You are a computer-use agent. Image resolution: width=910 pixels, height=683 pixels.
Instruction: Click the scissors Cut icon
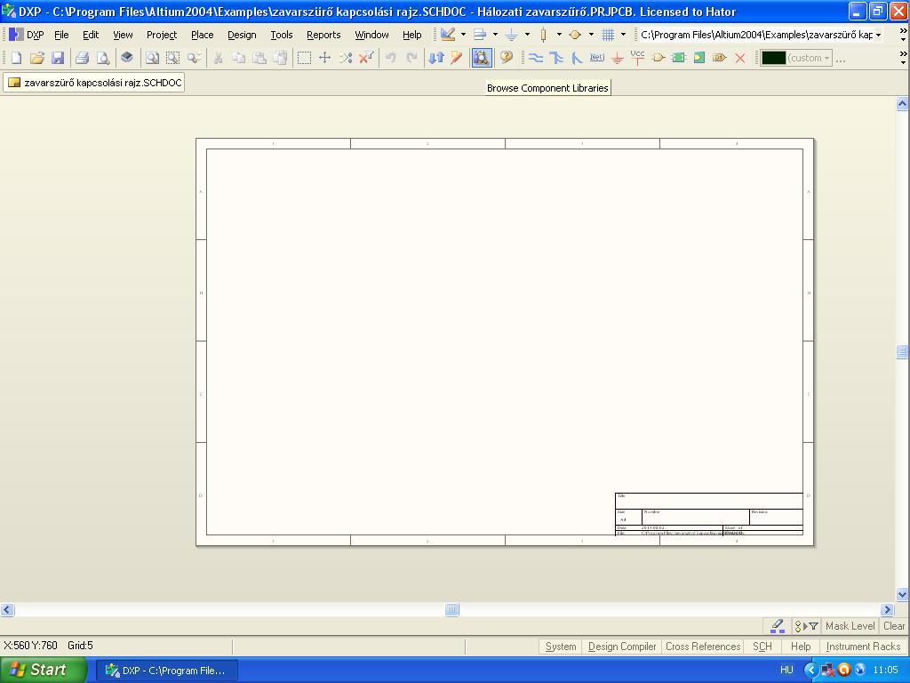coord(219,58)
